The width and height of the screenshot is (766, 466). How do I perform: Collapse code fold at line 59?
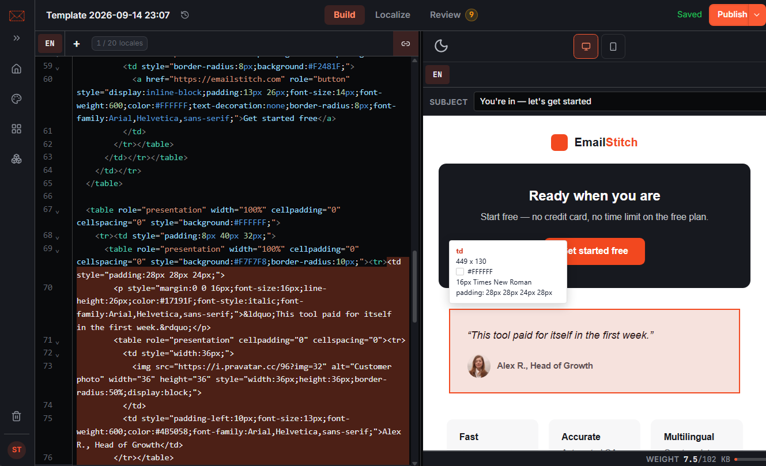pyautogui.click(x=57, y=67)
